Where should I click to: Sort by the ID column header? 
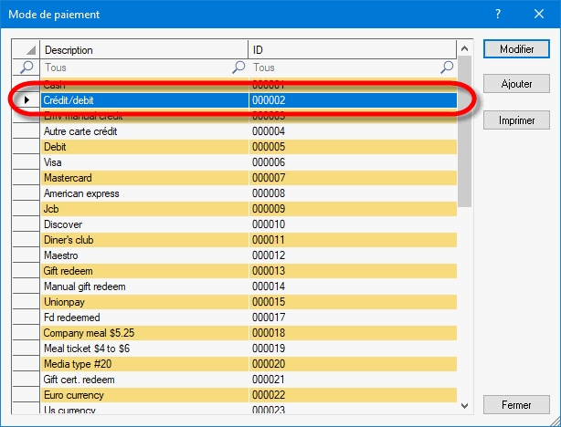click(x=352, y=50)
